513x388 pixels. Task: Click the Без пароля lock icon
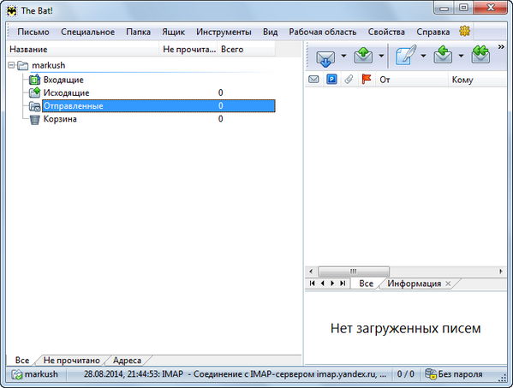pyautogui.click(x=431, y=374)
